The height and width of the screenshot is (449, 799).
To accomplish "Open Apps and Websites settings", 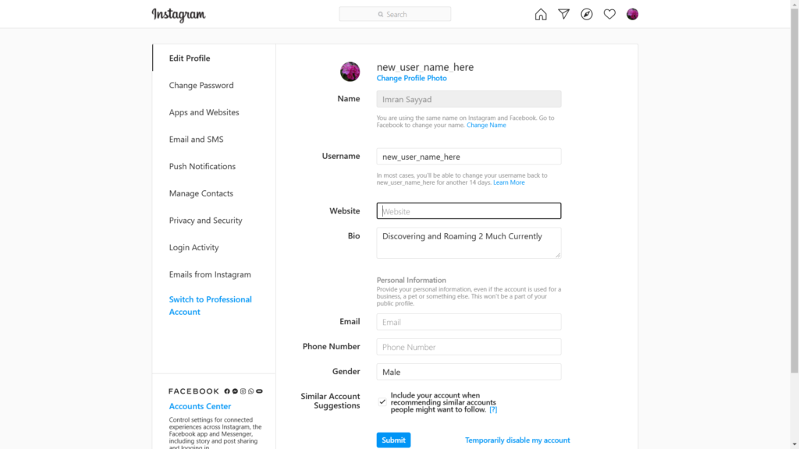I will tap(204, 112).
